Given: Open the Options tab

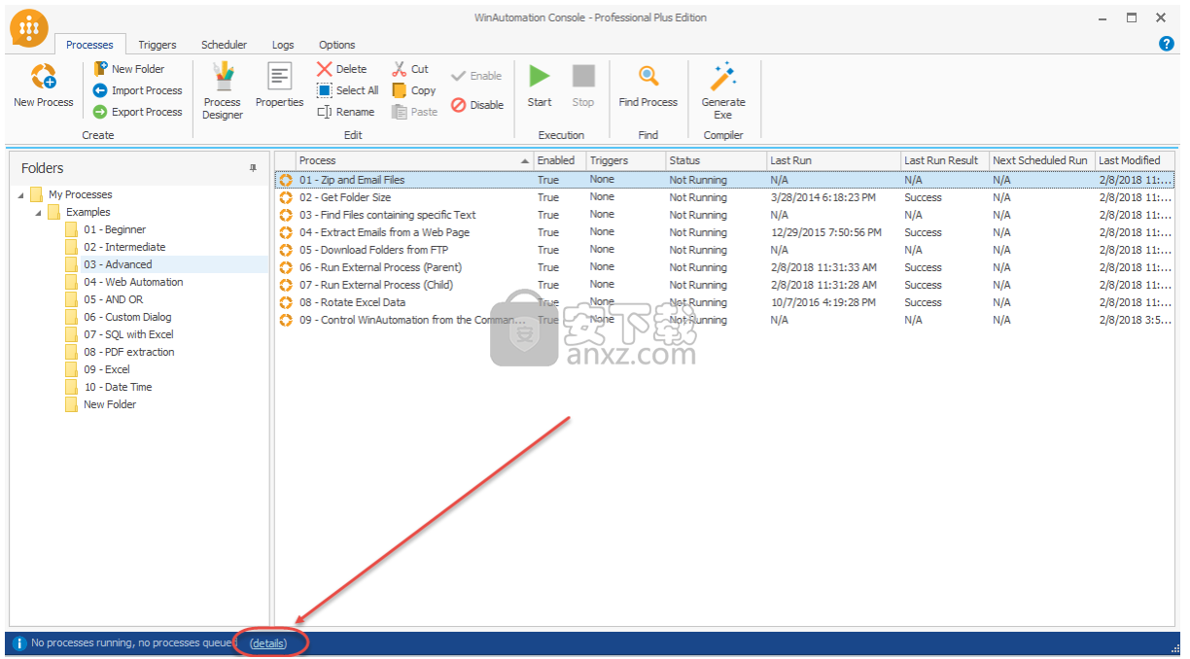Looking at the screenshot, I should click(337, 45).
